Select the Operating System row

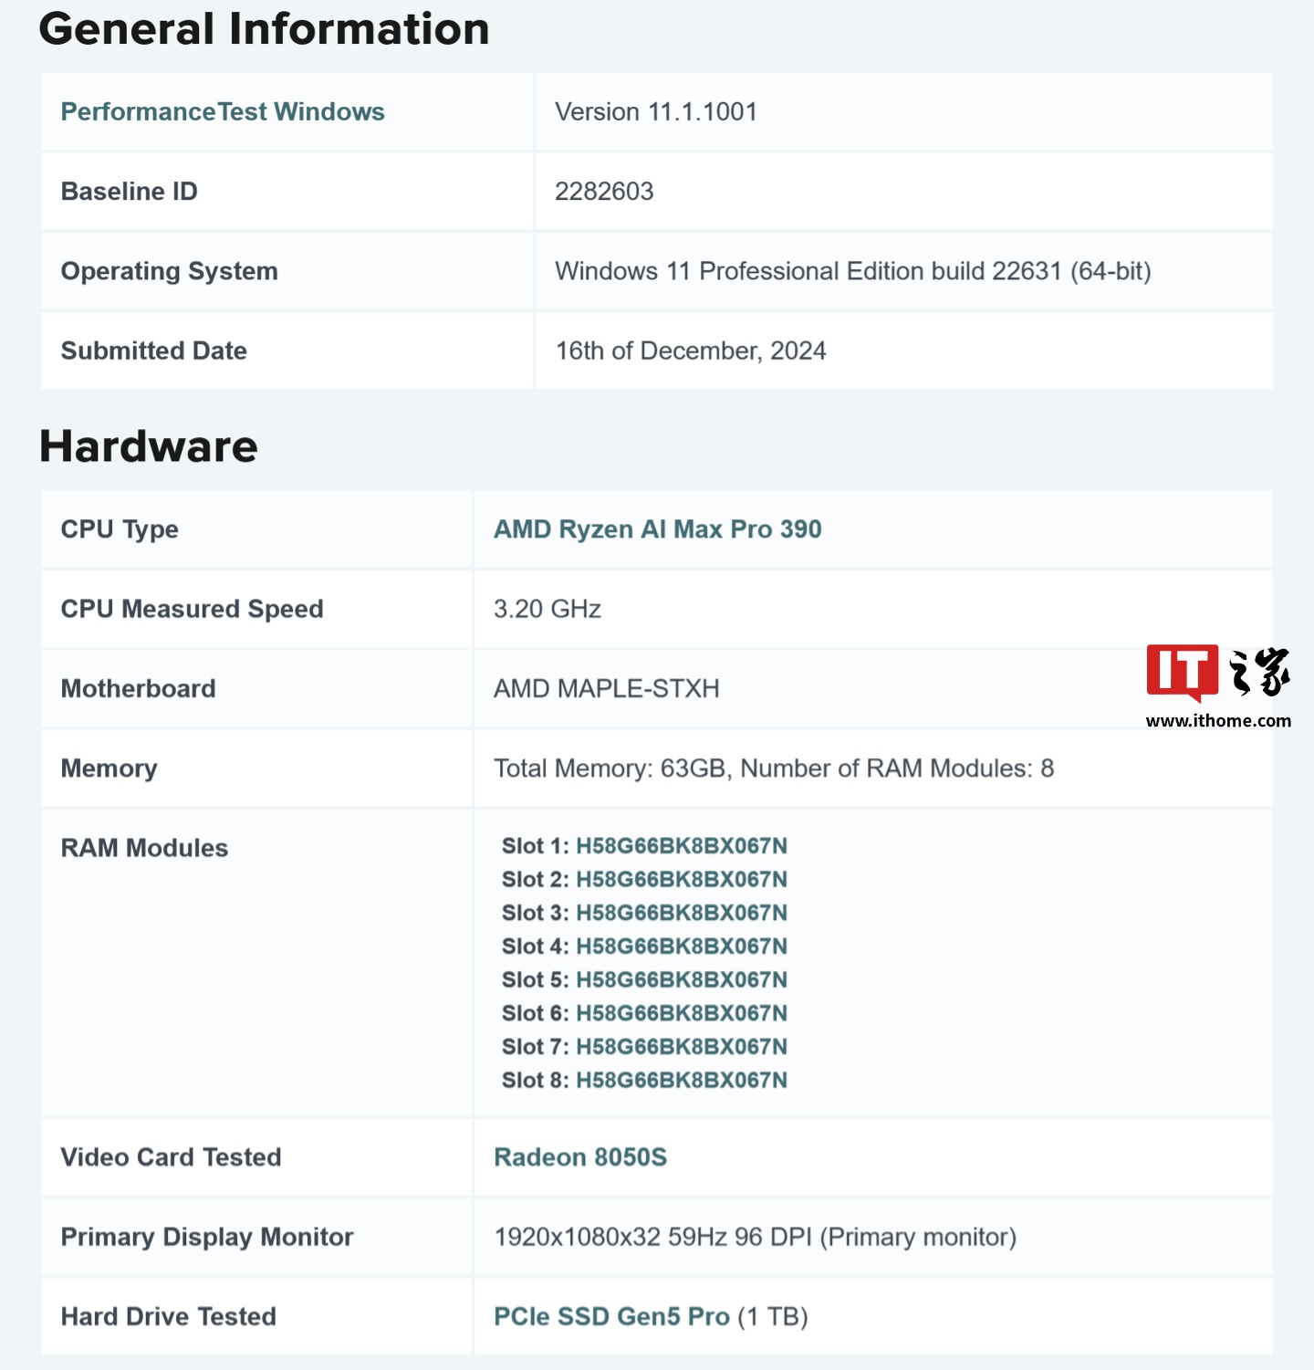pyautogui.click(x=657, y=270)
